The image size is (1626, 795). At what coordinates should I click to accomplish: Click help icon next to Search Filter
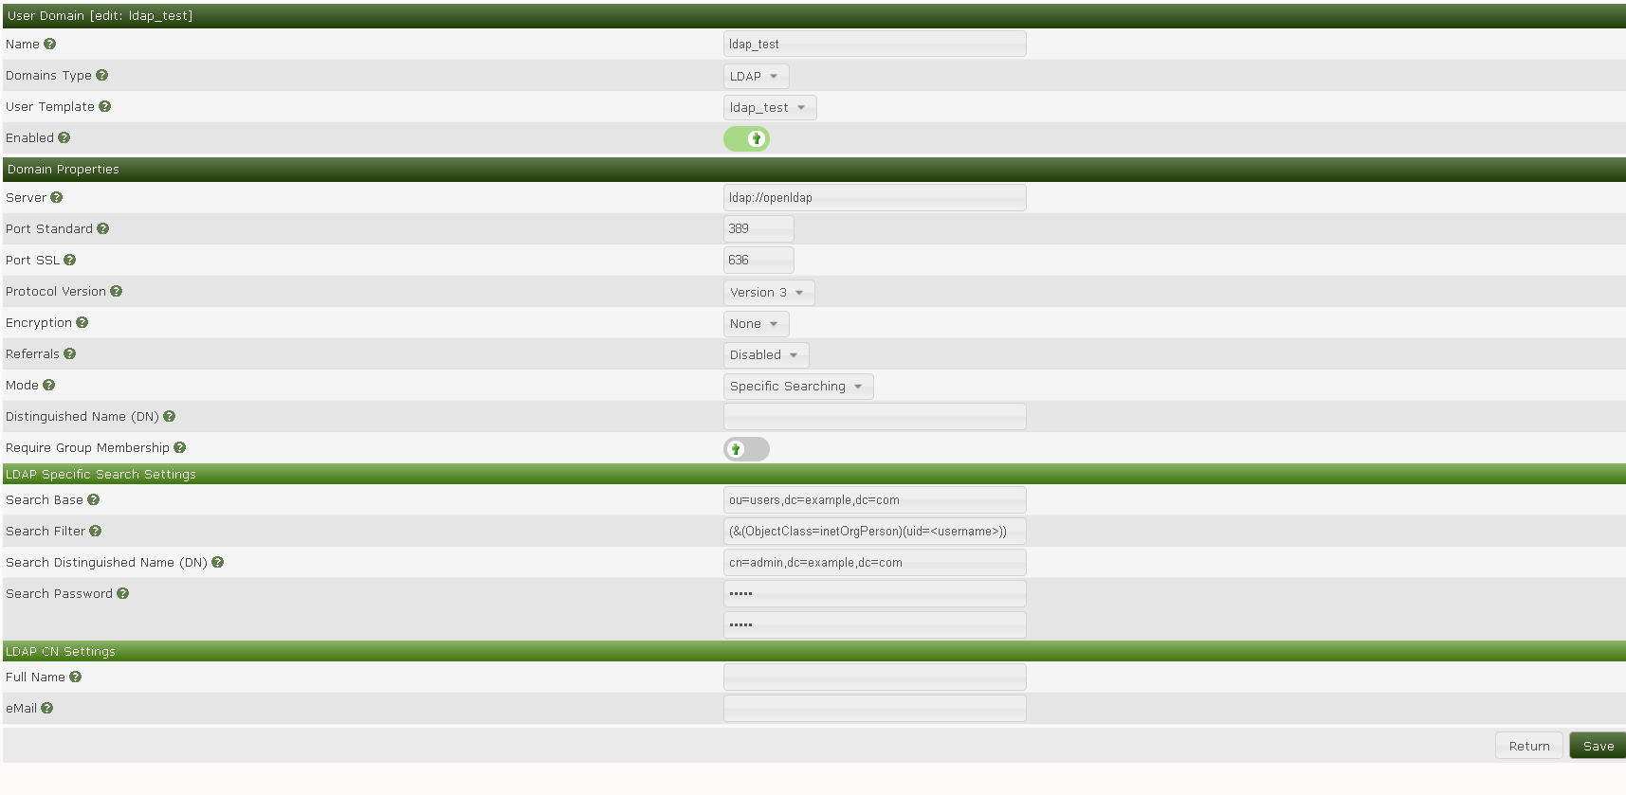coord(96,531)
